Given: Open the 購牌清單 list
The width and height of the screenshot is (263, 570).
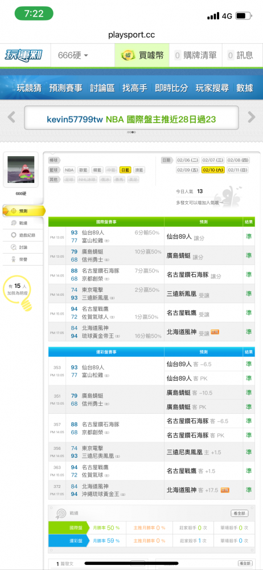Looking at the screenshot, I should point(195,55).
